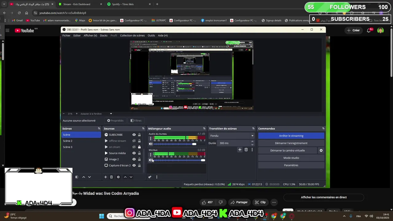This screenshot has height=221, width=393.
Task: Click Partager button under YouTube video
Action: 239,202
